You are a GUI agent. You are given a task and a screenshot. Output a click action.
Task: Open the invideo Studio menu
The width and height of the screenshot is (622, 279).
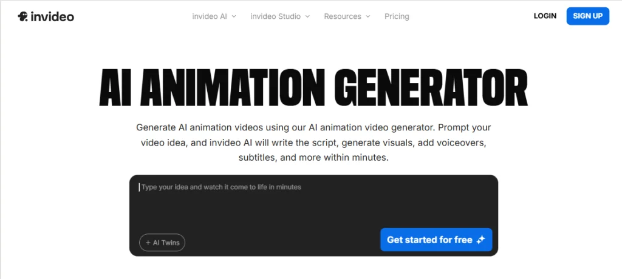(275, 16)
